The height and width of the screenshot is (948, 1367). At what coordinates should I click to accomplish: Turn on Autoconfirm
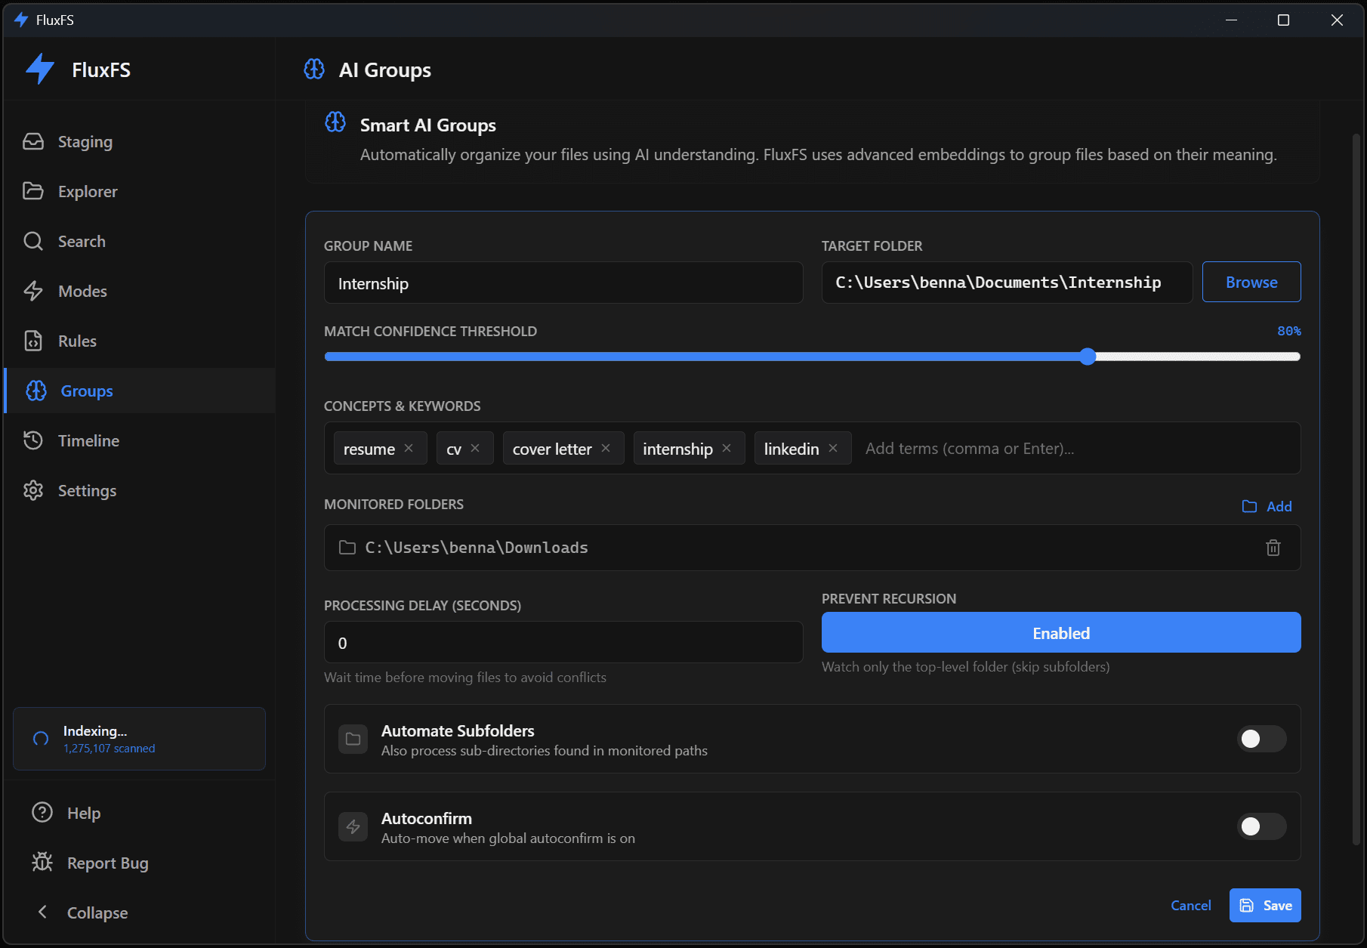pyautogui.click(x=1261, y=826)
